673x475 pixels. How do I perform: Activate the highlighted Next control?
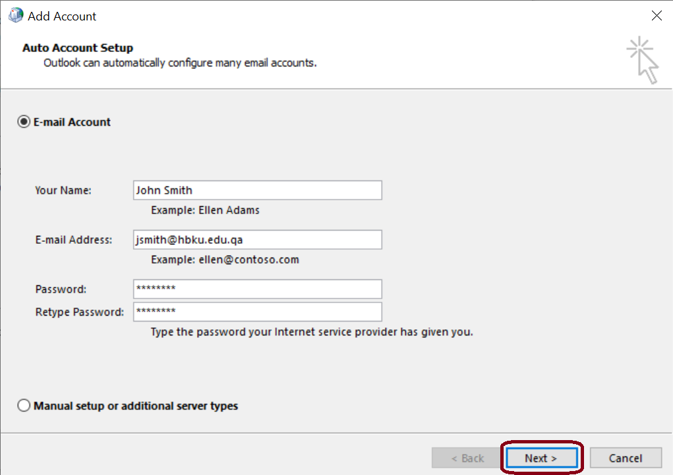(541, 457)
